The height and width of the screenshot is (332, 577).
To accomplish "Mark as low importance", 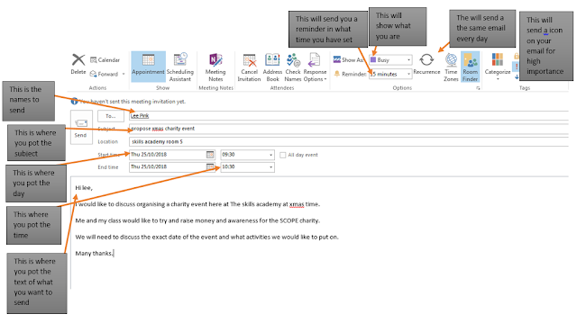I will click(517, 76).
